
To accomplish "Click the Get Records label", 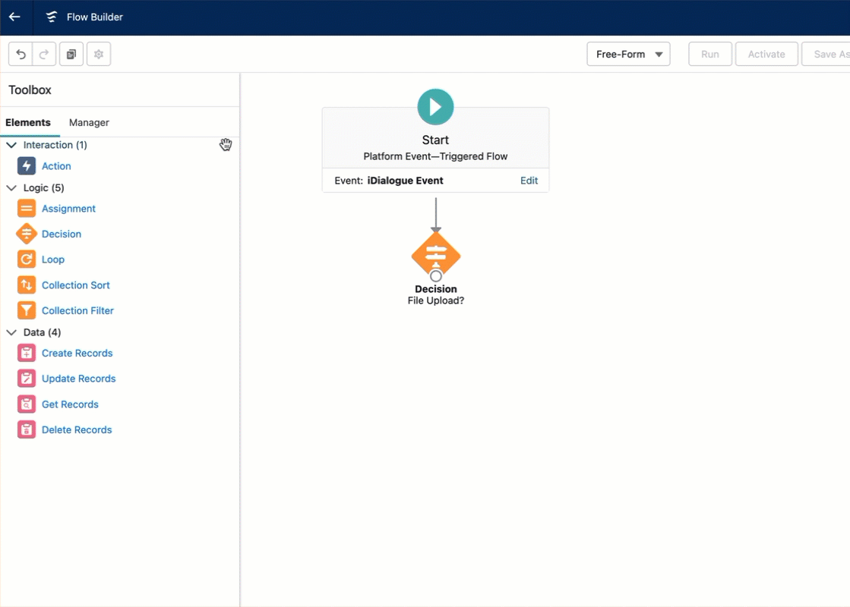I will (x=70, y=404).
